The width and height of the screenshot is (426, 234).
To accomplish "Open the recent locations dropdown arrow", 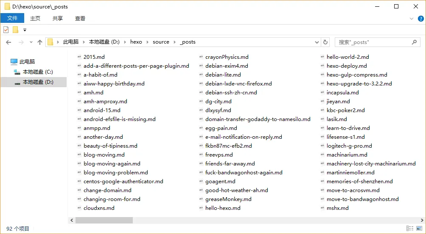I will click(31, 42).
